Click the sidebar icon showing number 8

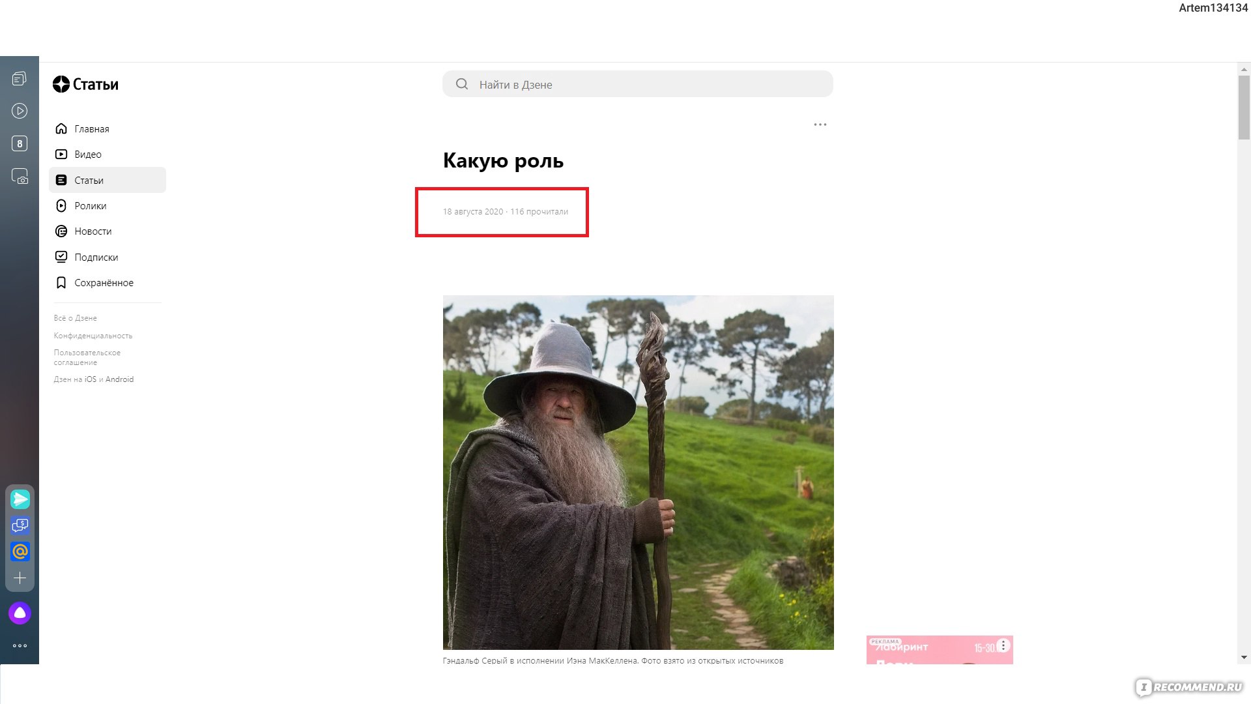click(20, 143)
